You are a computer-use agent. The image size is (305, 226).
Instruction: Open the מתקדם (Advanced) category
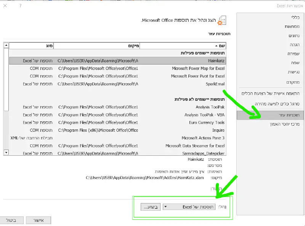[x=293, y=82]
